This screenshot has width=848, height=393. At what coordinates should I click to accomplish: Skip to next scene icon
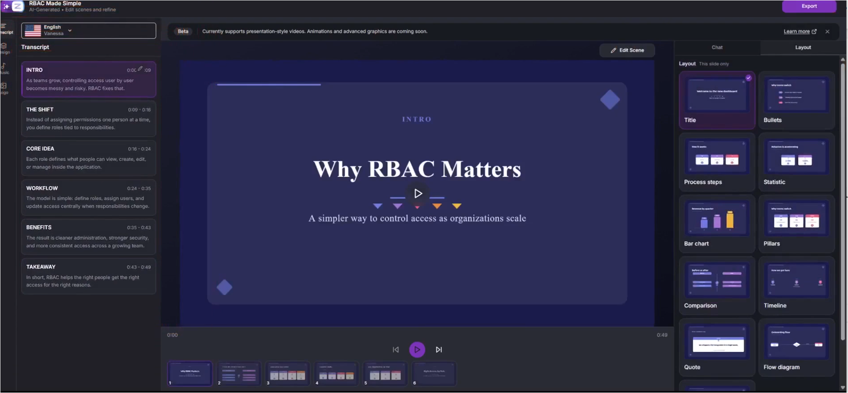tap(439, 350)
